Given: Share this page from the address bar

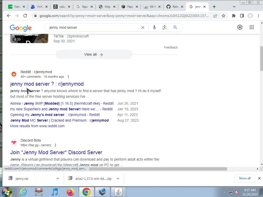Looking at the screenshot, I should click(215, 16).
